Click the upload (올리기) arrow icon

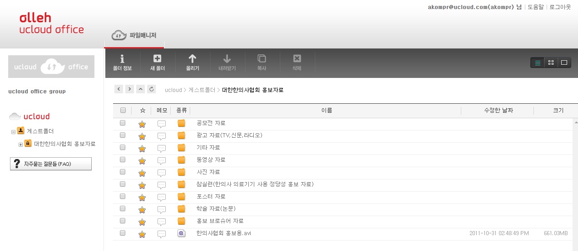[x=193, y=59]
